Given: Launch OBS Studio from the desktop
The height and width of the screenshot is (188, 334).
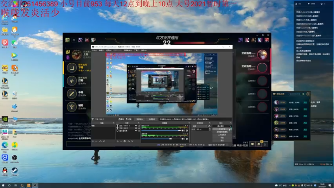Looking at the screenshot, I should (15, 158).
